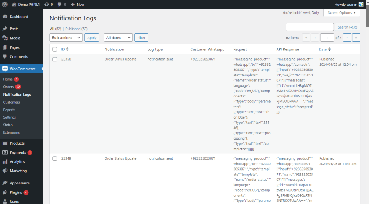Check the checkbox for log 23350
This screenshot has height=204, width=369.
55,59
